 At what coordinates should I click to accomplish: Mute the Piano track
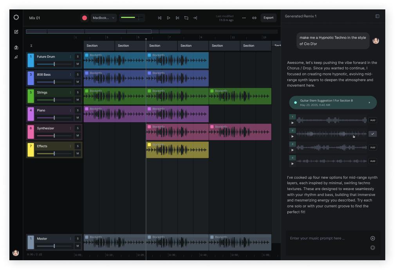point(78,118)
